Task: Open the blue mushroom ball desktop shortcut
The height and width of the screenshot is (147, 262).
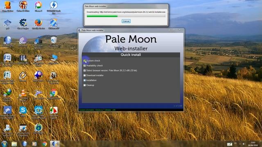Action: click(x=38, y=76)
